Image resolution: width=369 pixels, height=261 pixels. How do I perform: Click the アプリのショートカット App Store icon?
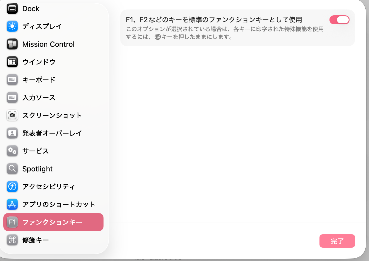pyautogui.click(x=12, y=204)
